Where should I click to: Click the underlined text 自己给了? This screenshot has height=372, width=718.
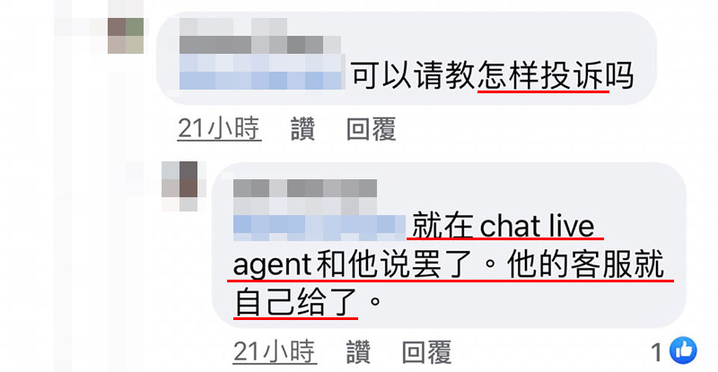pos(295,301)
